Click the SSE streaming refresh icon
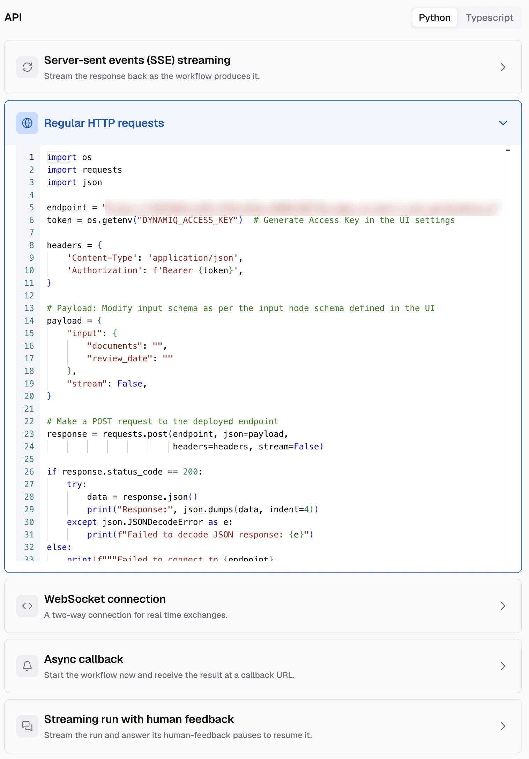Screen dimensions: 529x759 pos(27,67)
